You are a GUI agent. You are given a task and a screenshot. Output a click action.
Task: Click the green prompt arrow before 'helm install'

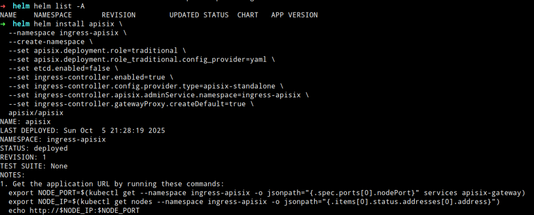3,24
